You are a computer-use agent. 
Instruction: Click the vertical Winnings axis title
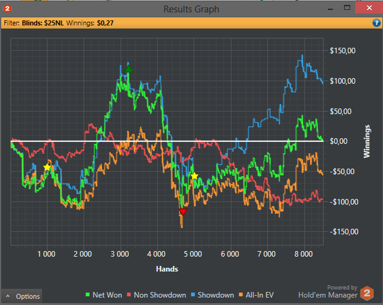(x=367, y=141)
